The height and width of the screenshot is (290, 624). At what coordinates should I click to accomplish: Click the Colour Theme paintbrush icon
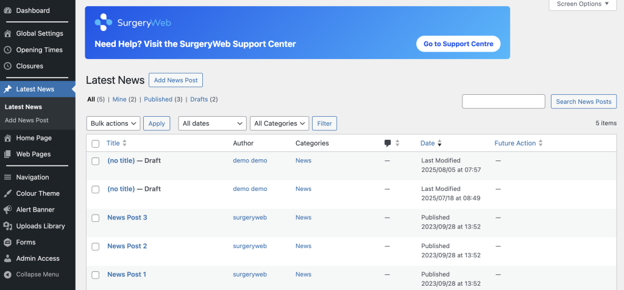7,194
